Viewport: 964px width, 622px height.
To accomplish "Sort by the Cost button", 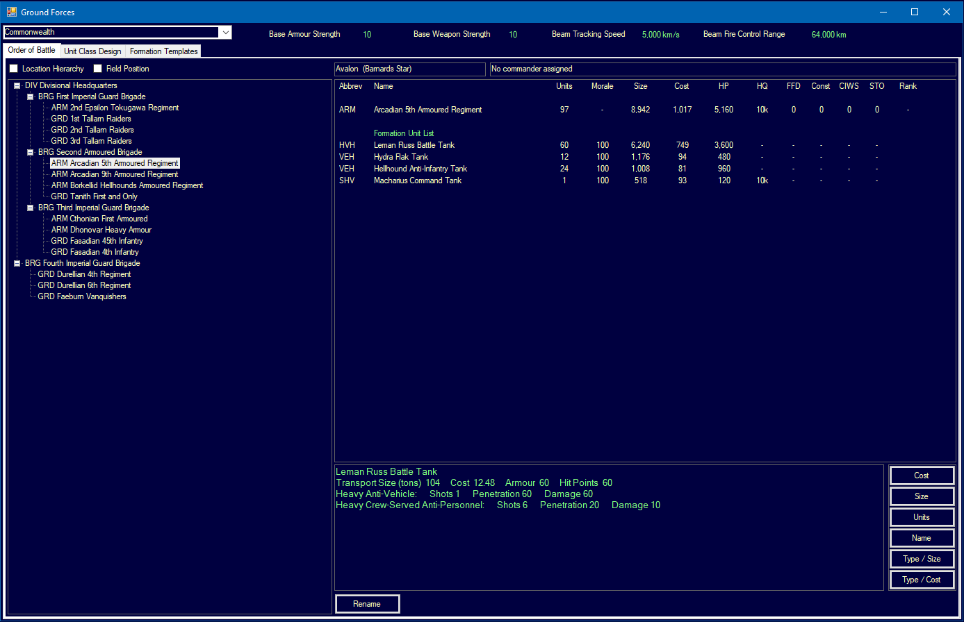I will coord(922,476).
